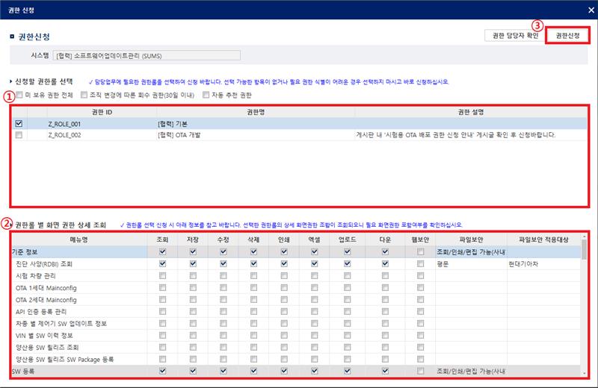Select the OTA 1세대 Mainconfig row
Viewport: 598px width, 388px height.
[296, 288]
